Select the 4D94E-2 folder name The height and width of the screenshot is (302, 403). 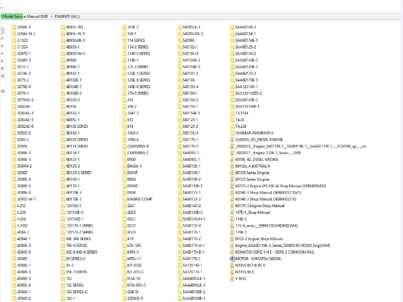coord(24,298)
